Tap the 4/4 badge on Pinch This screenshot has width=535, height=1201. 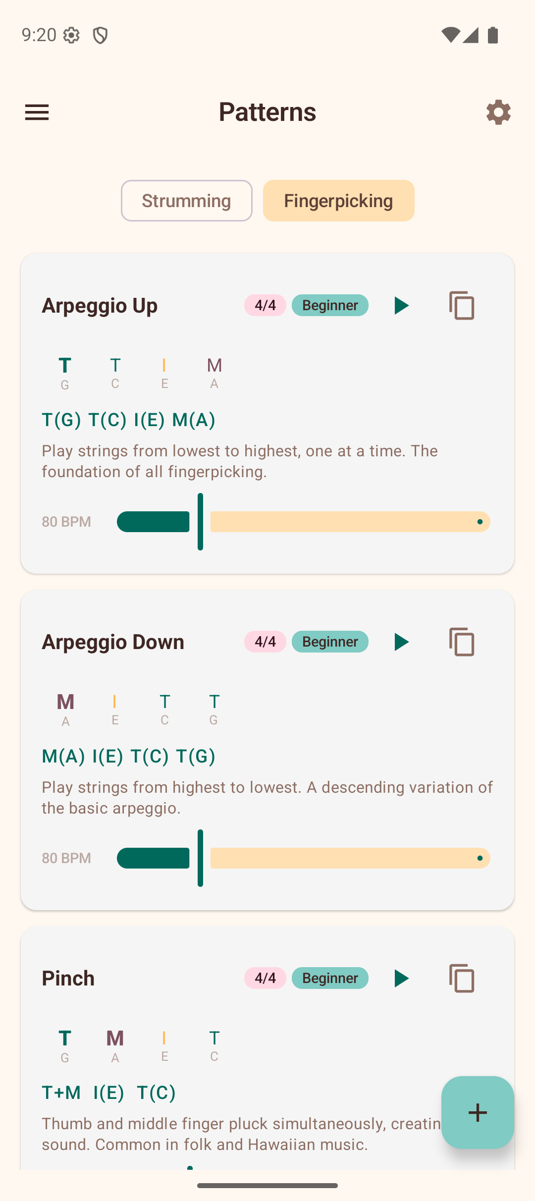click(265, 978)
